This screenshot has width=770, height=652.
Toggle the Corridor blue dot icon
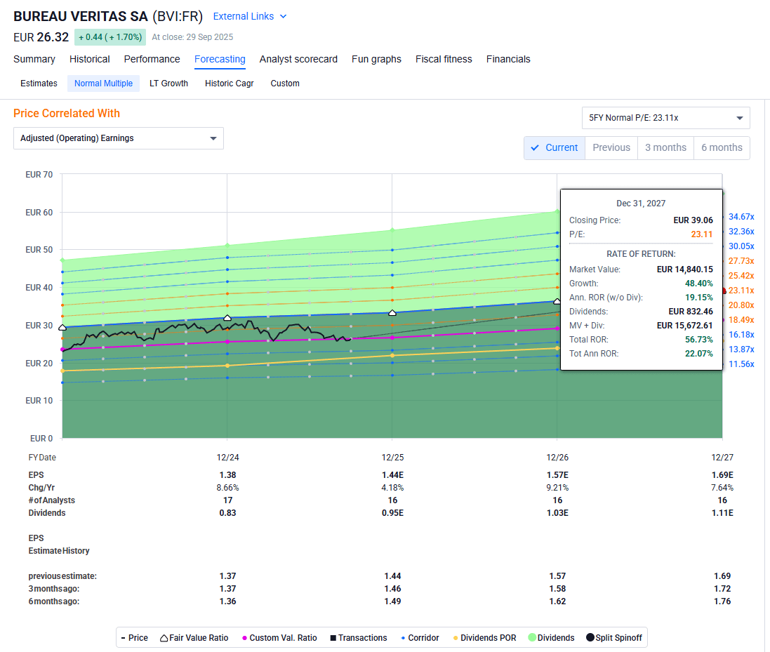click(x=402, y=637)
